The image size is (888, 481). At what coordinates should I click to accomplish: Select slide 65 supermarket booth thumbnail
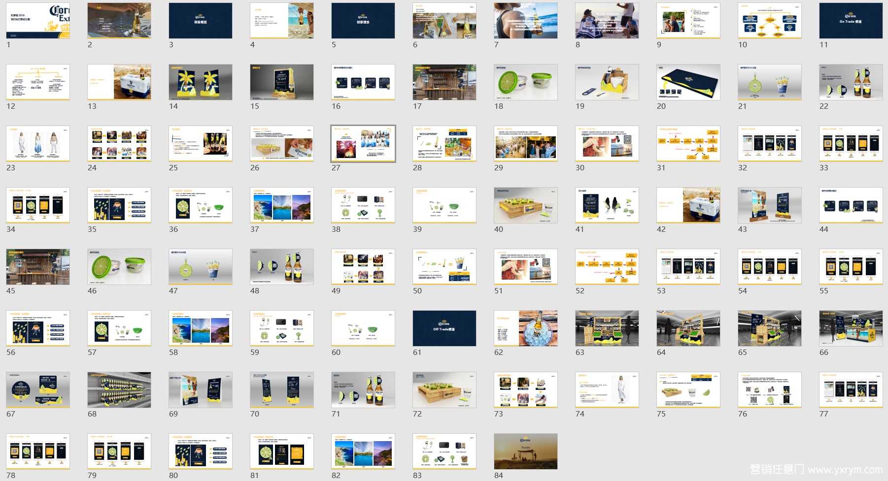(x=770, y=328)
